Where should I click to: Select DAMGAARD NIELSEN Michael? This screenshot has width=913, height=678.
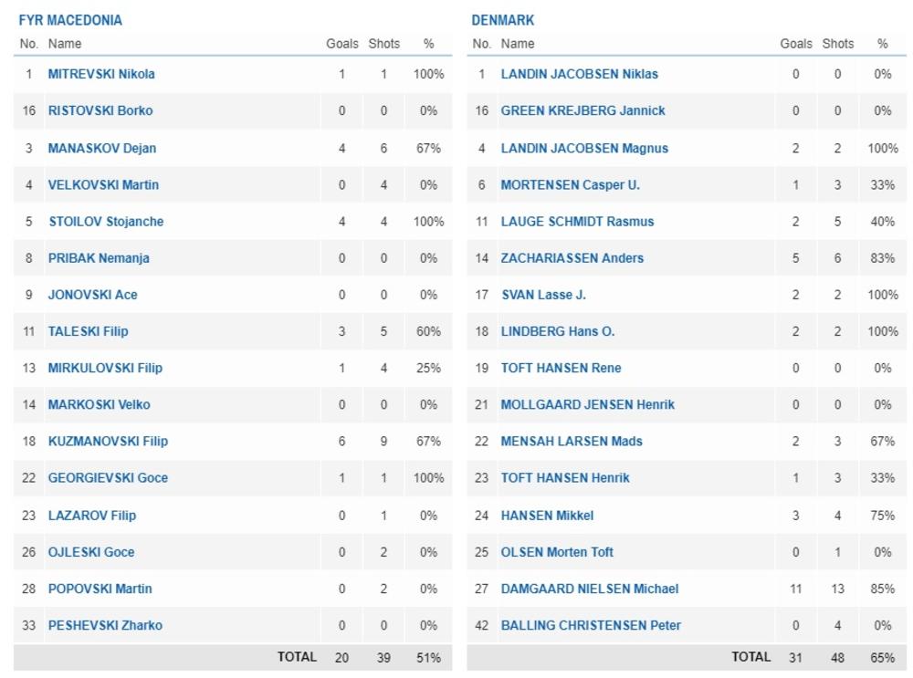pos(589,589)
